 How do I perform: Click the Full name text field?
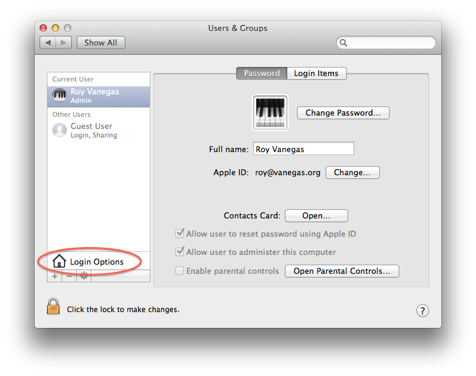(303, 149)
